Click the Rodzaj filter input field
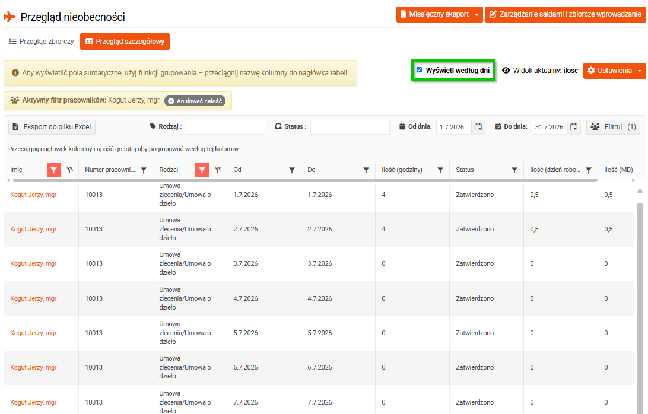 [x=225, y=127]
